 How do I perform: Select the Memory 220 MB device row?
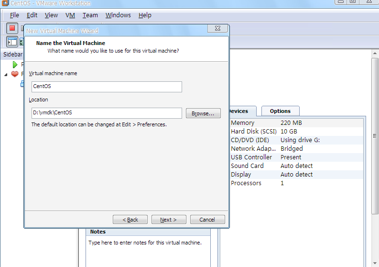(297, 122)
